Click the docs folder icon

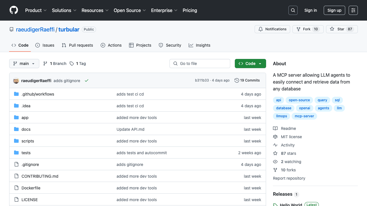16,129
